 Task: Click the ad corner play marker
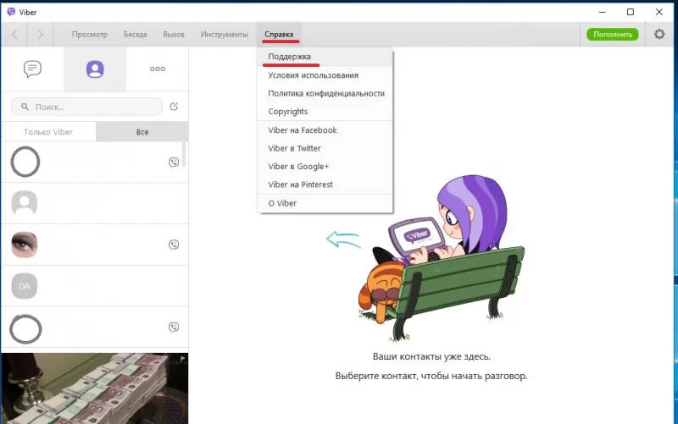click(183, 358)
